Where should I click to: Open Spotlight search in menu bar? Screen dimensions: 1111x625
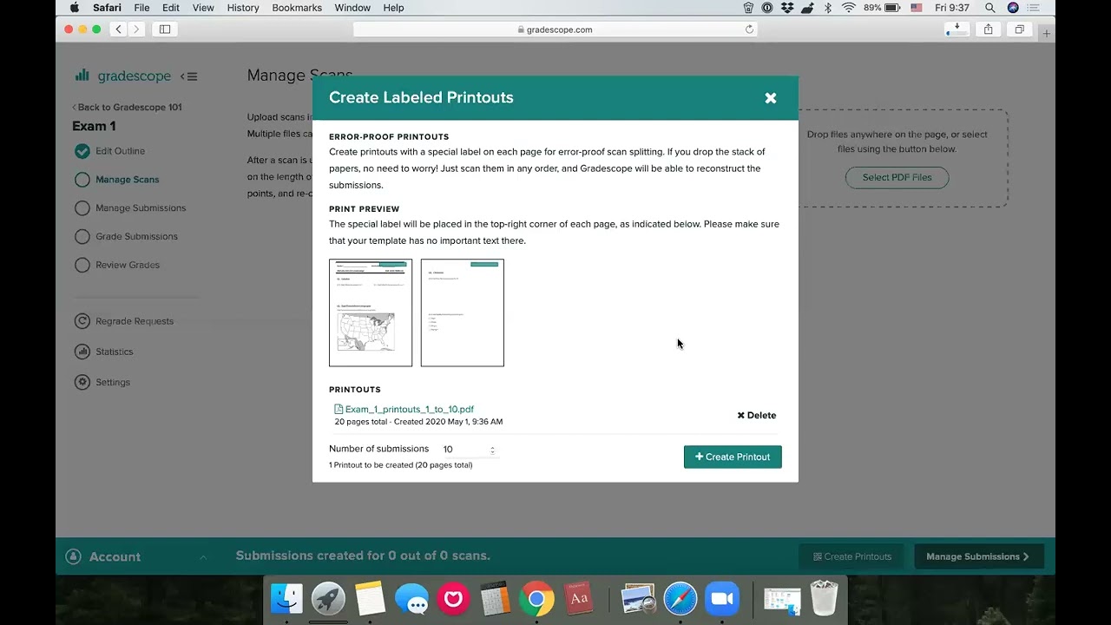click(989, 8)
